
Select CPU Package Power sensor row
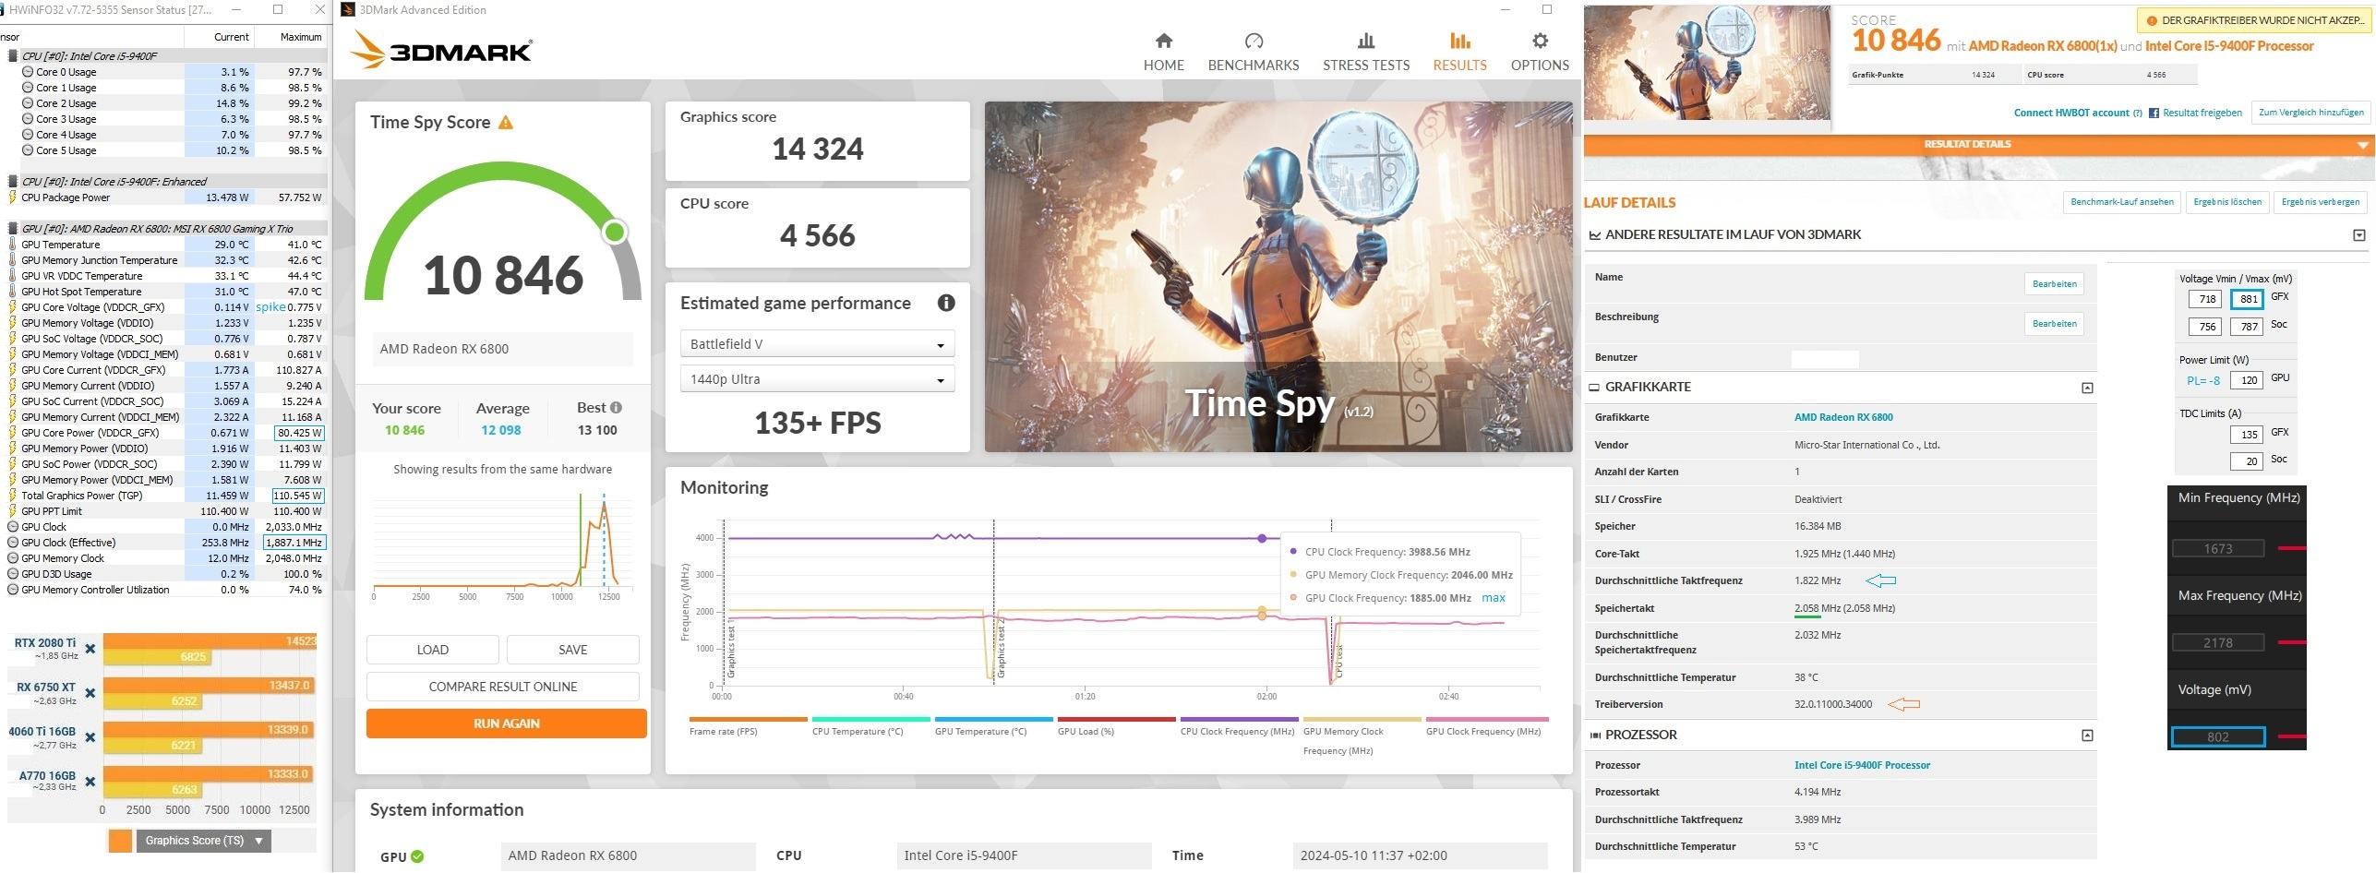pos(163,197)
